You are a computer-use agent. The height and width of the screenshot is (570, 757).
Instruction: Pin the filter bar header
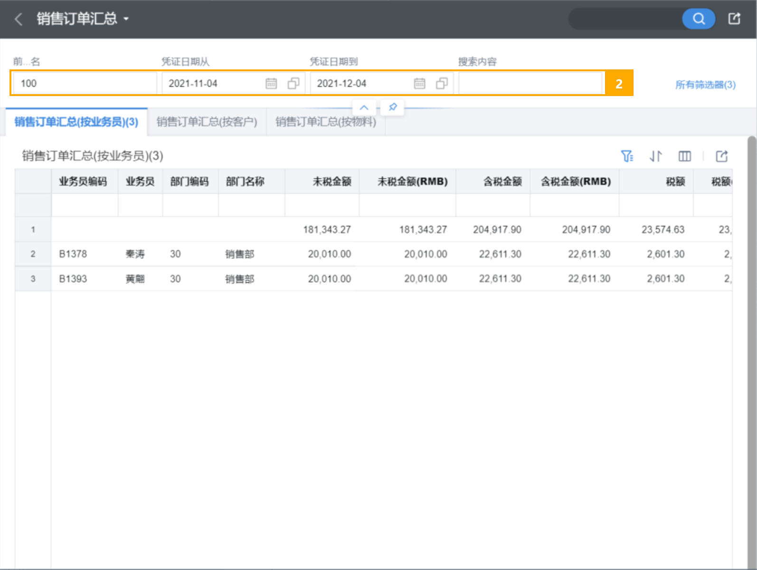point(393,107)
